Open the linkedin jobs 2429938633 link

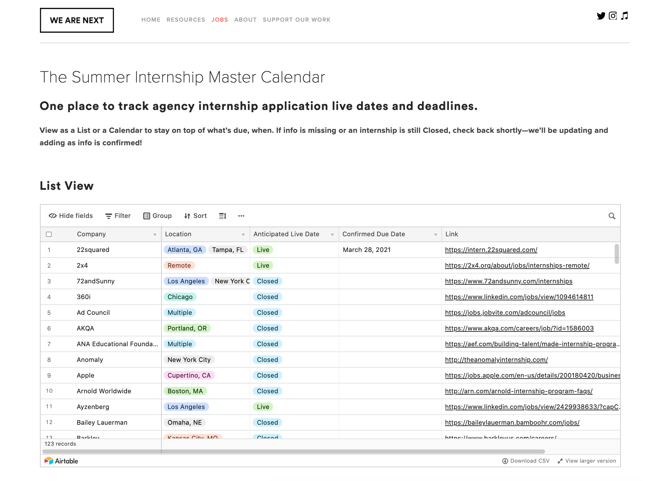point(532,407)
